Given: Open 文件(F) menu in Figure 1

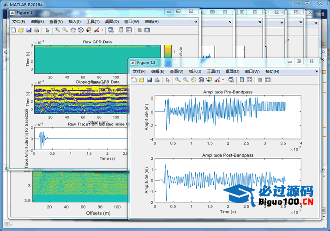Looking at the screenshot, I should pyautogui.click(x=18, y=22).
